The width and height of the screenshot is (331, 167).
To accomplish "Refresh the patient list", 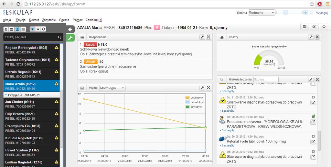I will (x=44, y=29).
